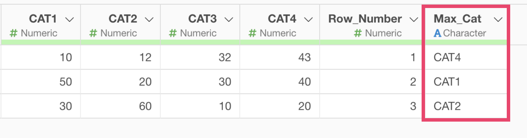
Task: Click the numeric type icon under CAT4
Action: [252, 34]
